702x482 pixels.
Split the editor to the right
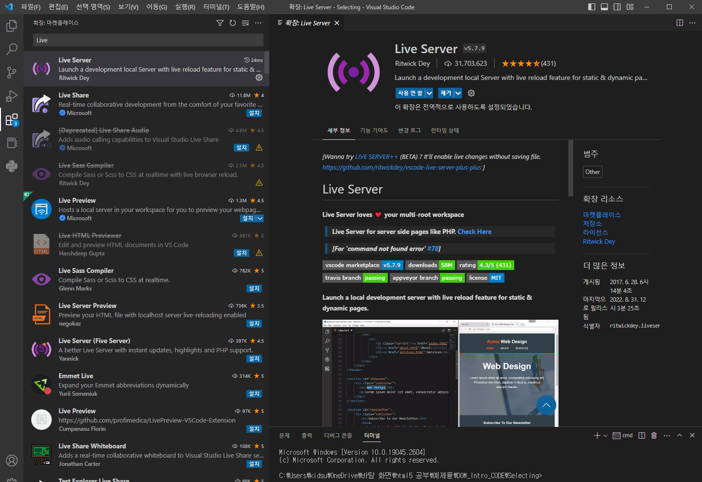pyautogui.click(x=680, y=23)
